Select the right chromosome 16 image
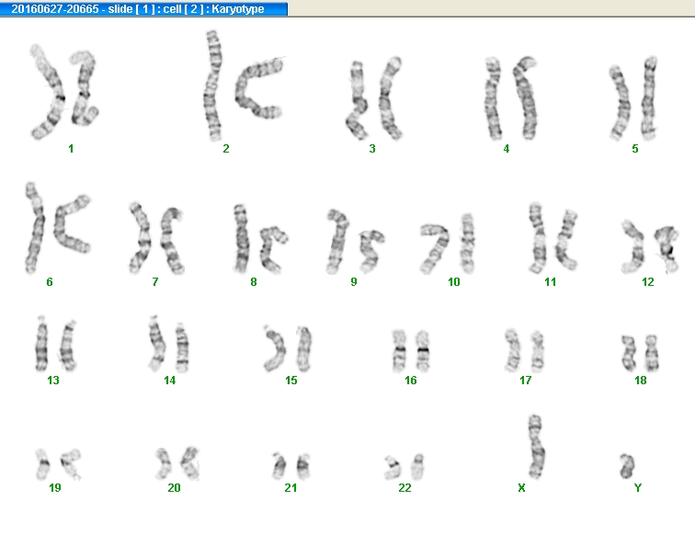Screen dimensions: 695x535 (423, 351)
